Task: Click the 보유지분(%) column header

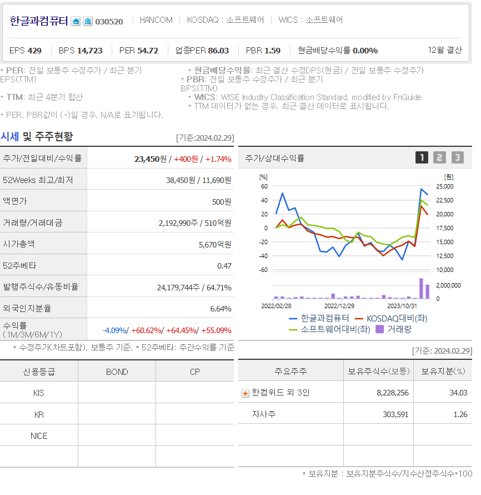Action: (x=443, y=372)
